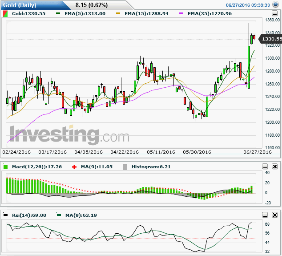The width and height of the screenshot is (282, 256).
Task: Click the EMA(5):1313.00 legend label
Action: click(x=85, y=13)
